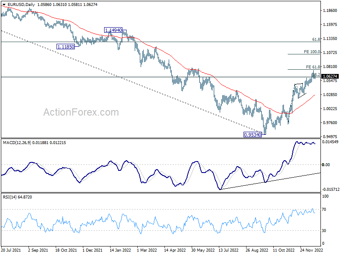Click the 1.15975 price axis value

pos(330,25)
